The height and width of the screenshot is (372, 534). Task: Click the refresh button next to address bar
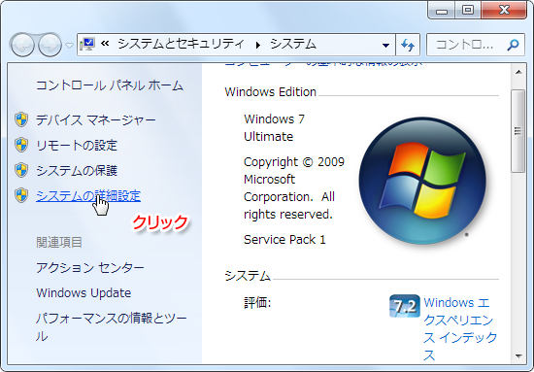point(408,45)
